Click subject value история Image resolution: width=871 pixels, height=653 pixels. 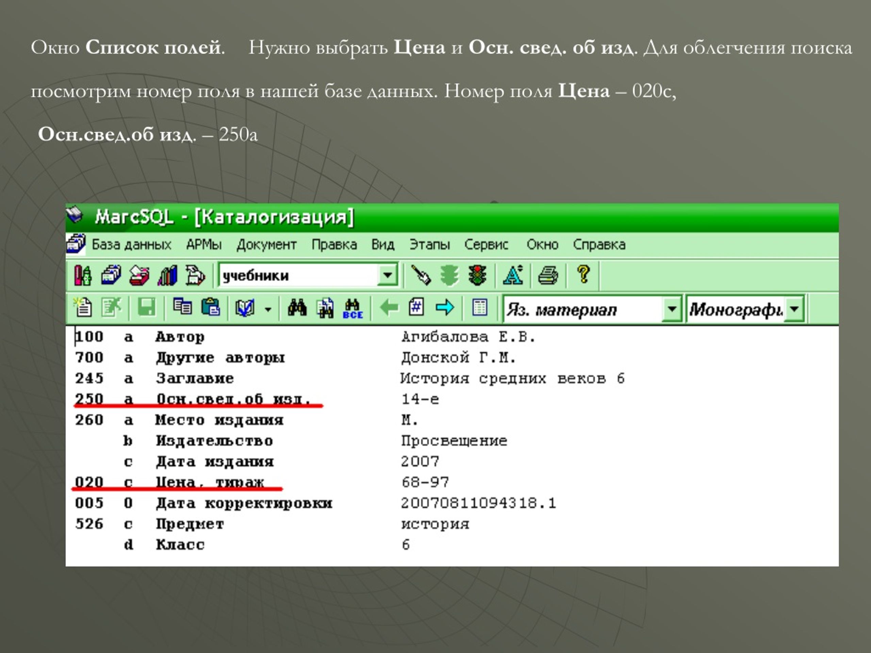(435, 524)
